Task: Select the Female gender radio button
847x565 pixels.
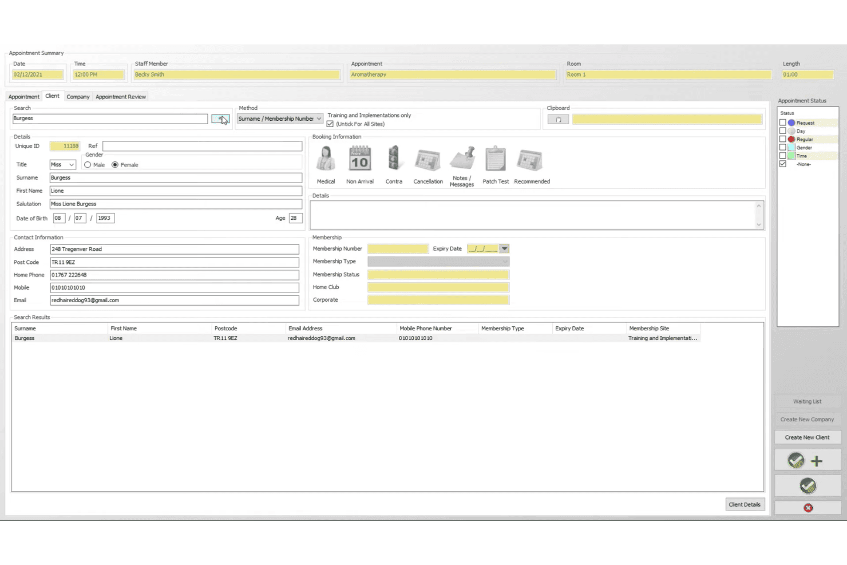Action: pos(115,165)
